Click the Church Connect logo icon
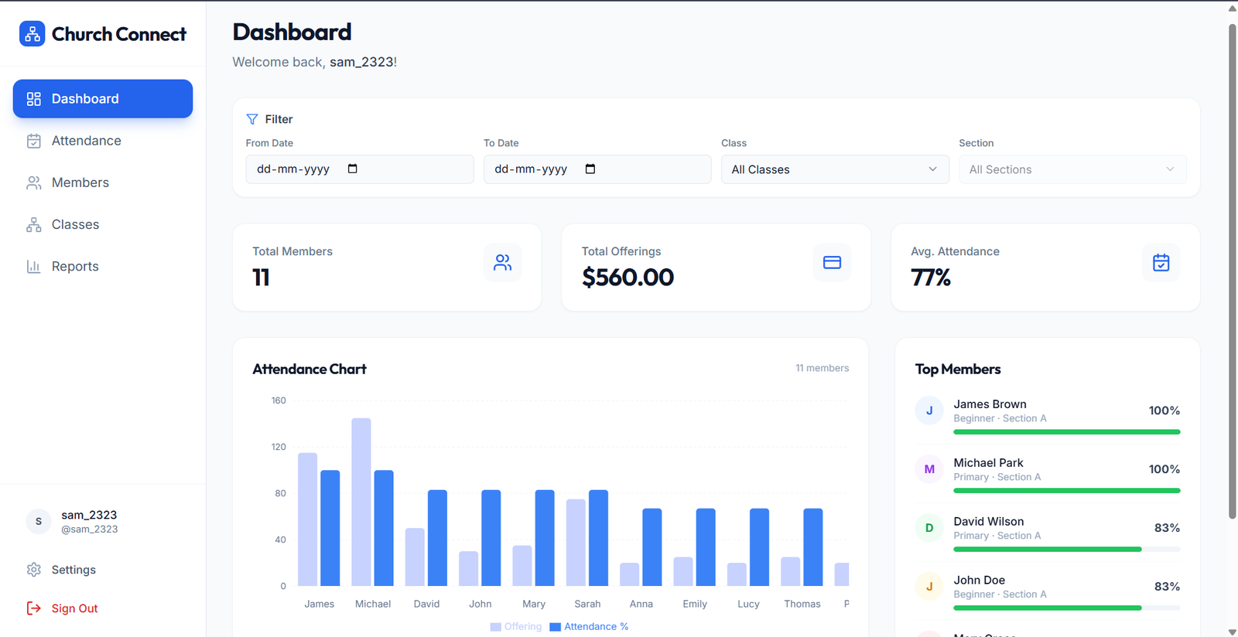 tap(32, 34)
